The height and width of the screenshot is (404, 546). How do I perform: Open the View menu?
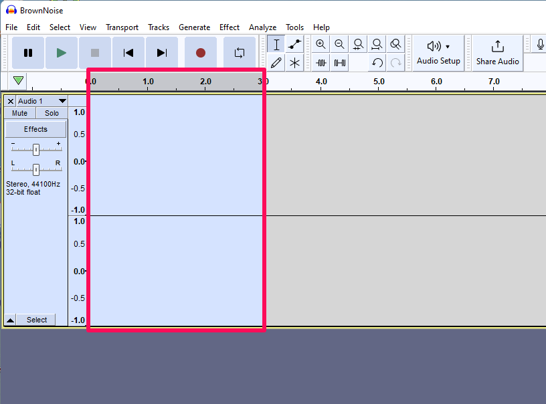click(88, 27)
